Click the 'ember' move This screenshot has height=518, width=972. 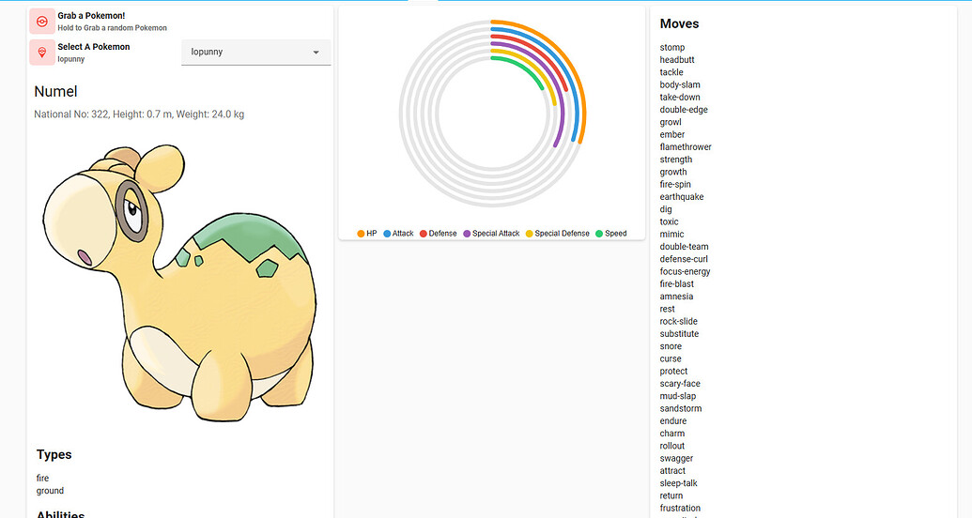pos(672,134)
